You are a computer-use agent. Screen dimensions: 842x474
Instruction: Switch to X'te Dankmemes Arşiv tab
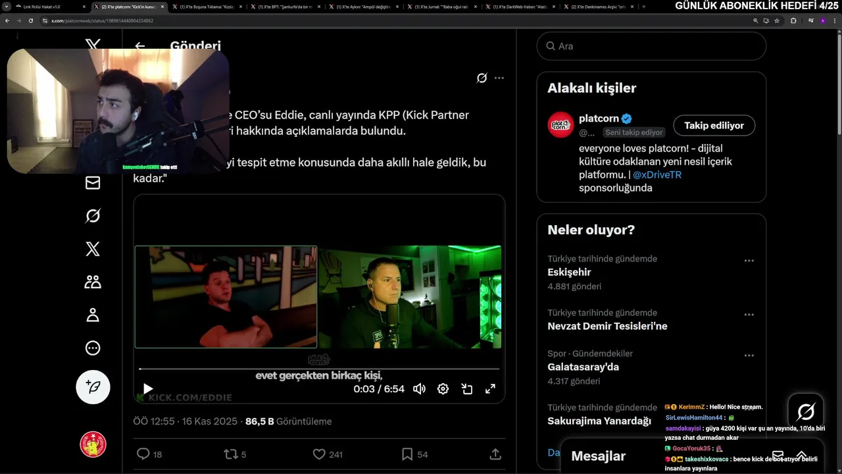click(x=598, y=7)
